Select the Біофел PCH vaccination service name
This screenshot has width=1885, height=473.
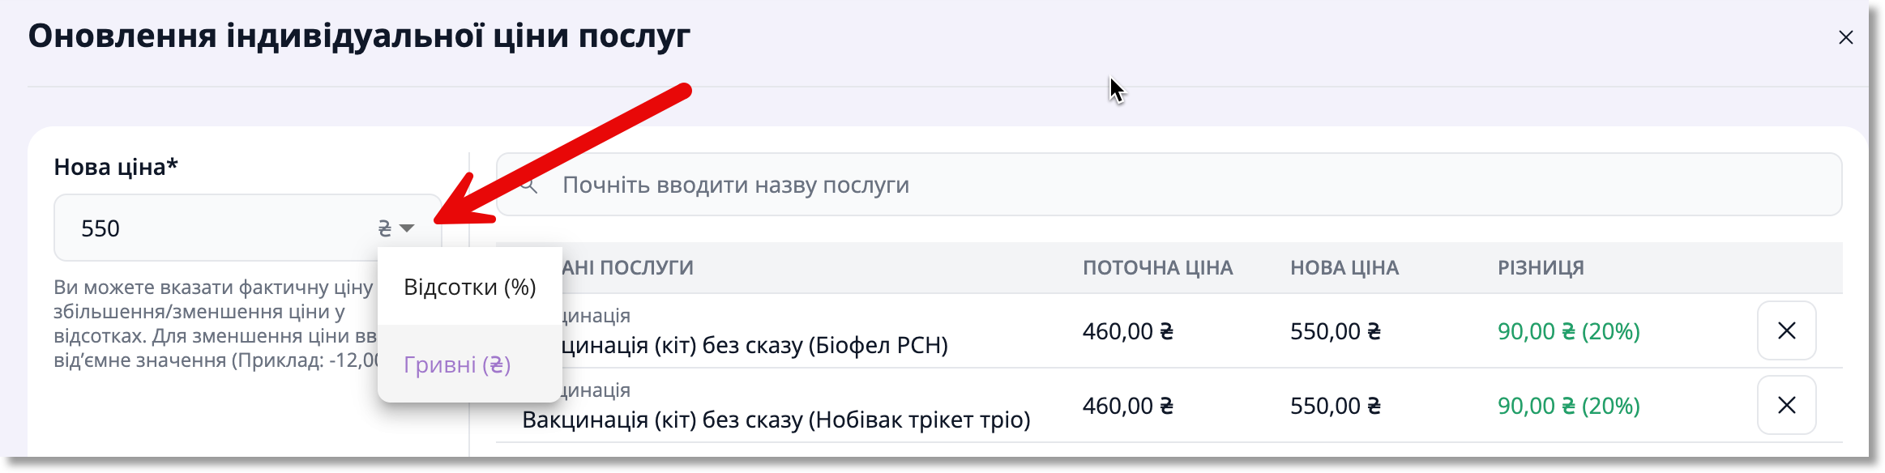click(754, 346)
